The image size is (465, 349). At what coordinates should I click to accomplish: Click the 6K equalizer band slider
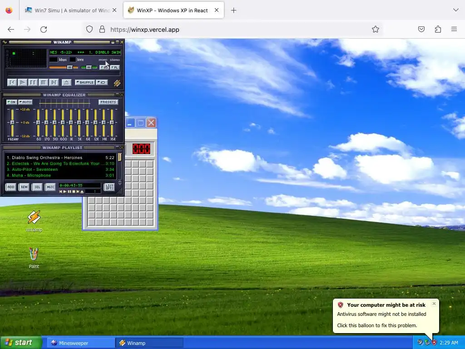click(x=88, y=123)
